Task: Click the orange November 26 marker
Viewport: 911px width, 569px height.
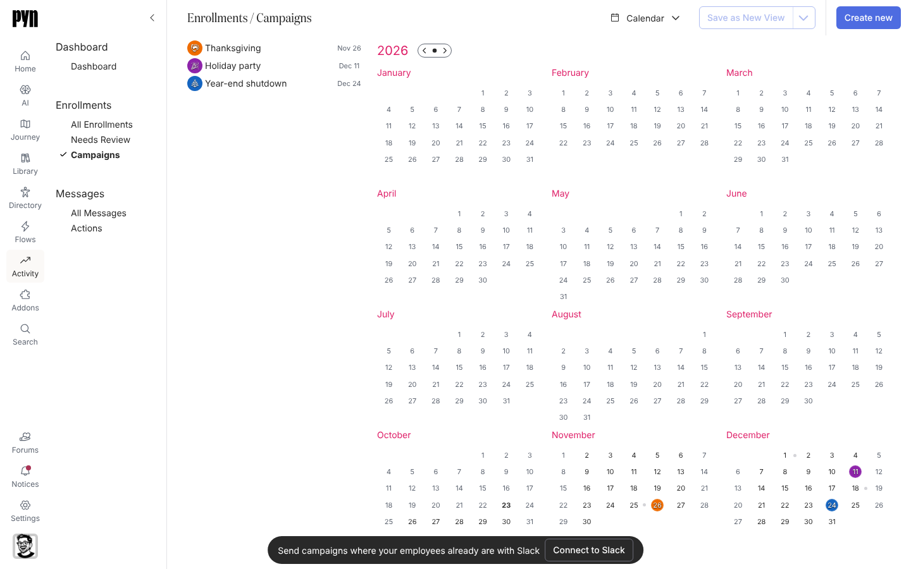Action: click(x=657, y=505)
